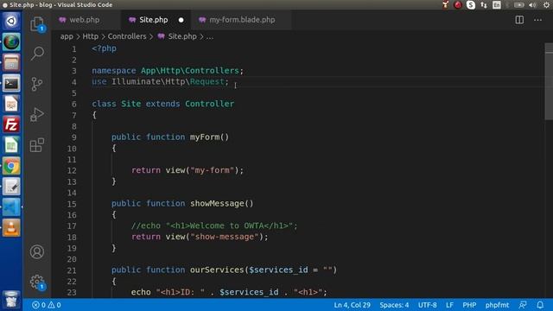Click line number 9 in gutter

point(74,137)
